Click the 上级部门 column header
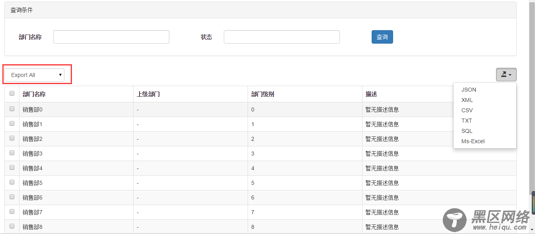The height and width of the screenshot is (234, 535). click(148, 94)
